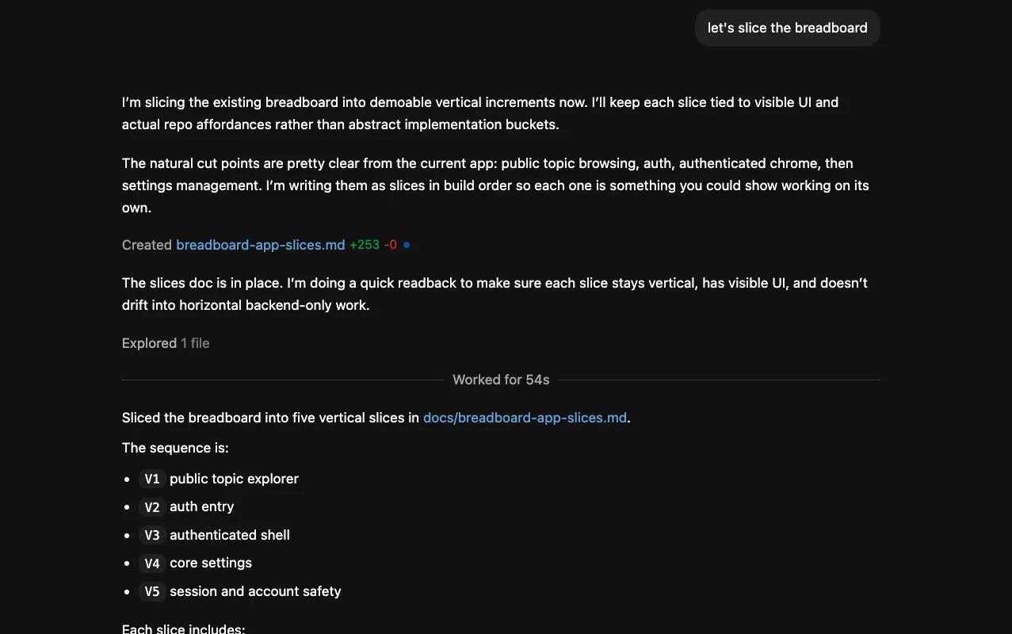Screen dimensions: 1012x634
Task: Click the green +253 additions count
Action: click(365, 245)
